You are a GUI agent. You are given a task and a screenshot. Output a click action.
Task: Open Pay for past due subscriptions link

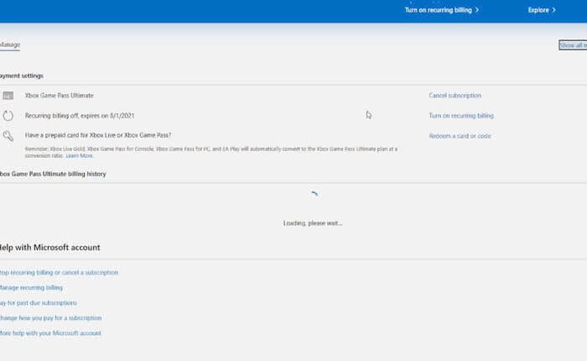point(38,303)
